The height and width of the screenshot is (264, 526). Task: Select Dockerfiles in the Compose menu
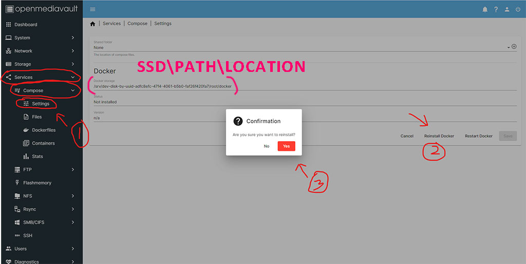(x=43, y=130)
